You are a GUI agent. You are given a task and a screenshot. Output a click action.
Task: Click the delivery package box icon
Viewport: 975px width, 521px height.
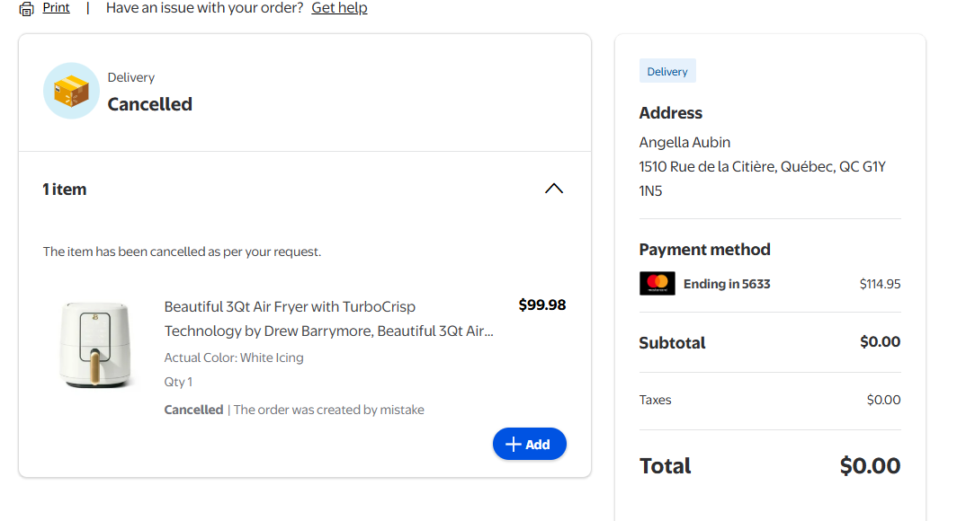pos(71,91)
